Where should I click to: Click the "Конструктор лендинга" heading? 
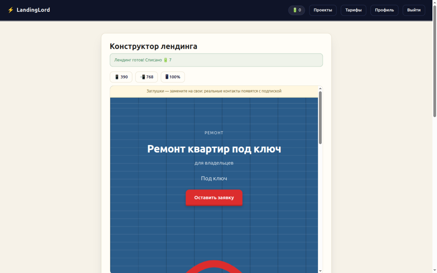[x=153, y=46]
